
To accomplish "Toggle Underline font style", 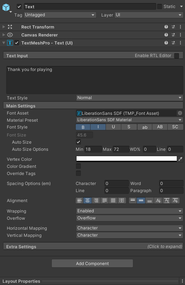I will coord(113,127).
